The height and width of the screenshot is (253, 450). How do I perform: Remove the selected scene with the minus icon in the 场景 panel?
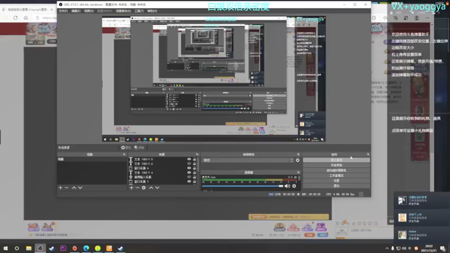[x=66, y=188]
